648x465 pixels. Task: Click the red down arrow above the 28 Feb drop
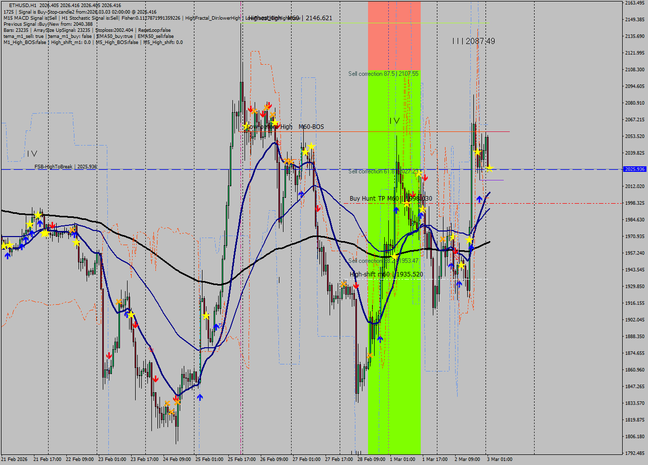[356, 284]
